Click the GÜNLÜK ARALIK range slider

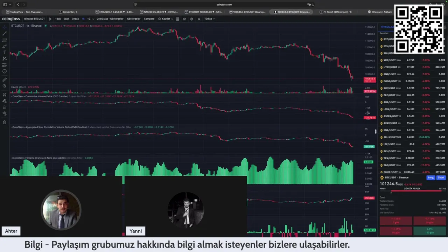point(413,192)
